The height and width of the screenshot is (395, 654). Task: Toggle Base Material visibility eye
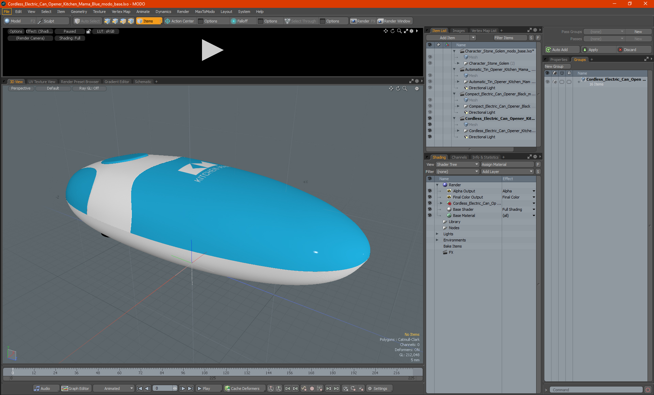pos(430,216)
